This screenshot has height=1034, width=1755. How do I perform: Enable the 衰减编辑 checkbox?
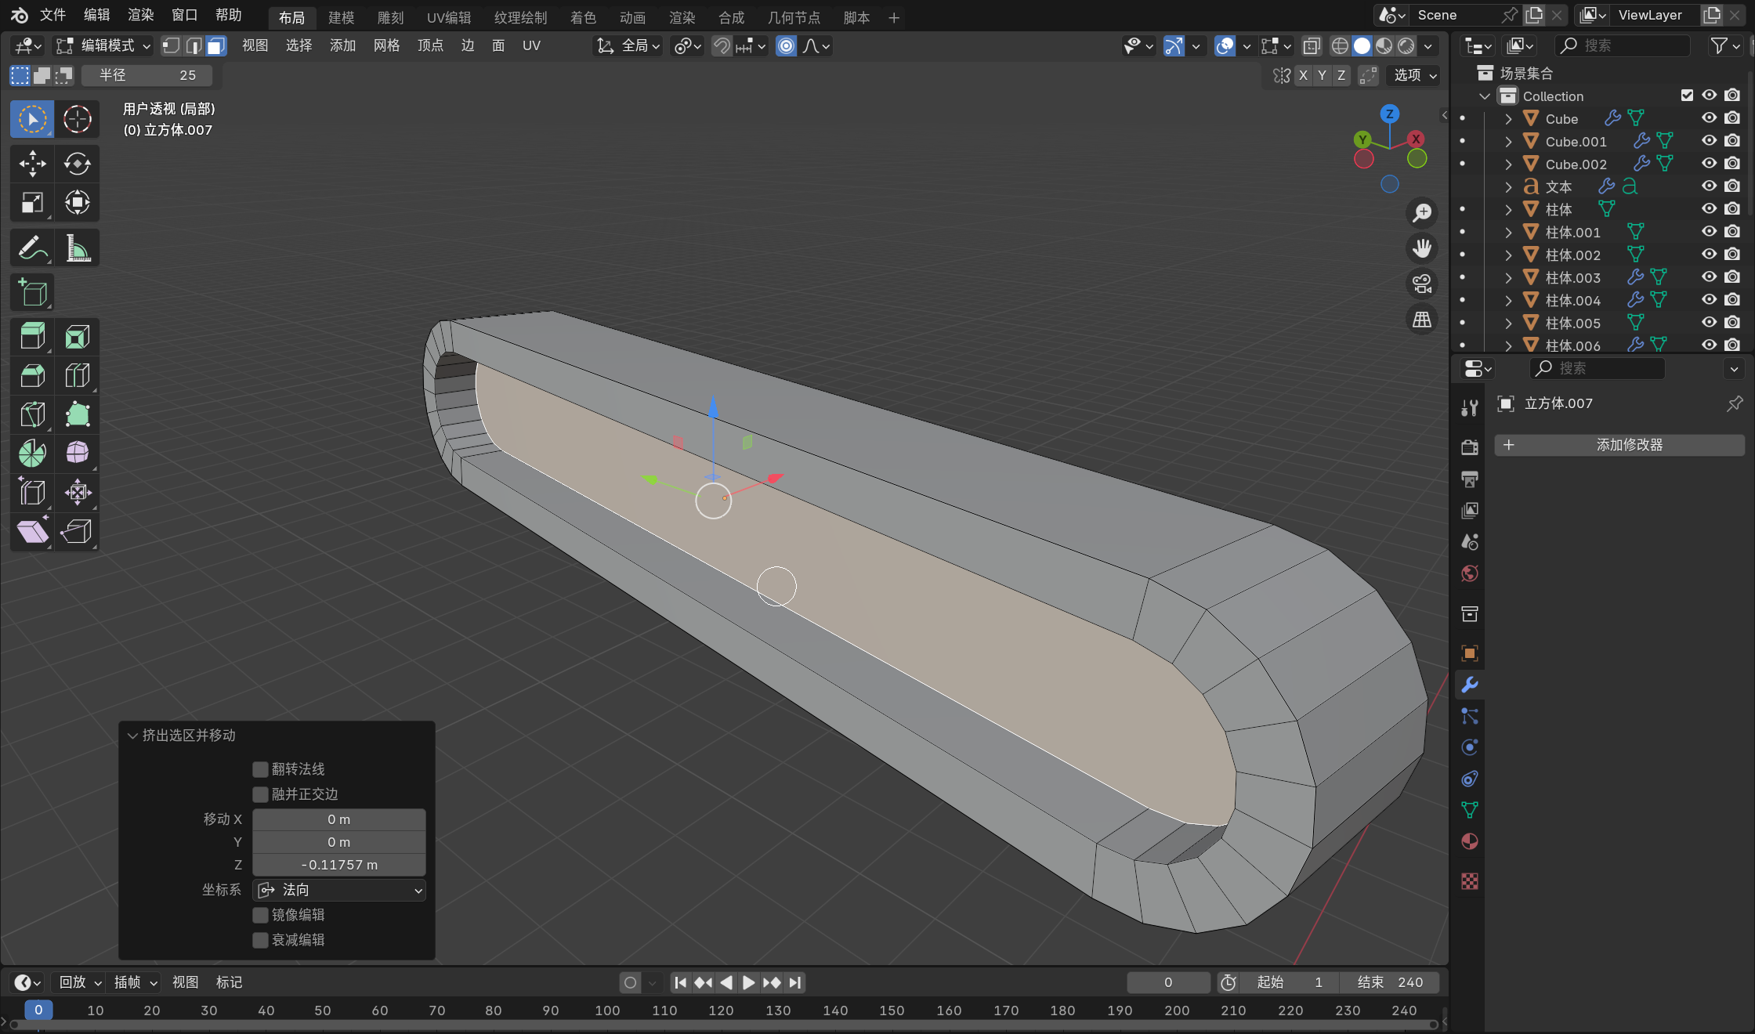point(261,940)
